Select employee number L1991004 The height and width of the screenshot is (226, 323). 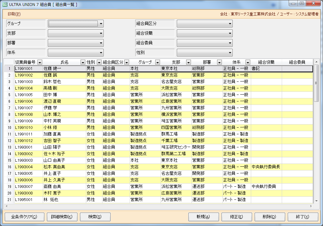pyautogui.click(x=29, y=88)
